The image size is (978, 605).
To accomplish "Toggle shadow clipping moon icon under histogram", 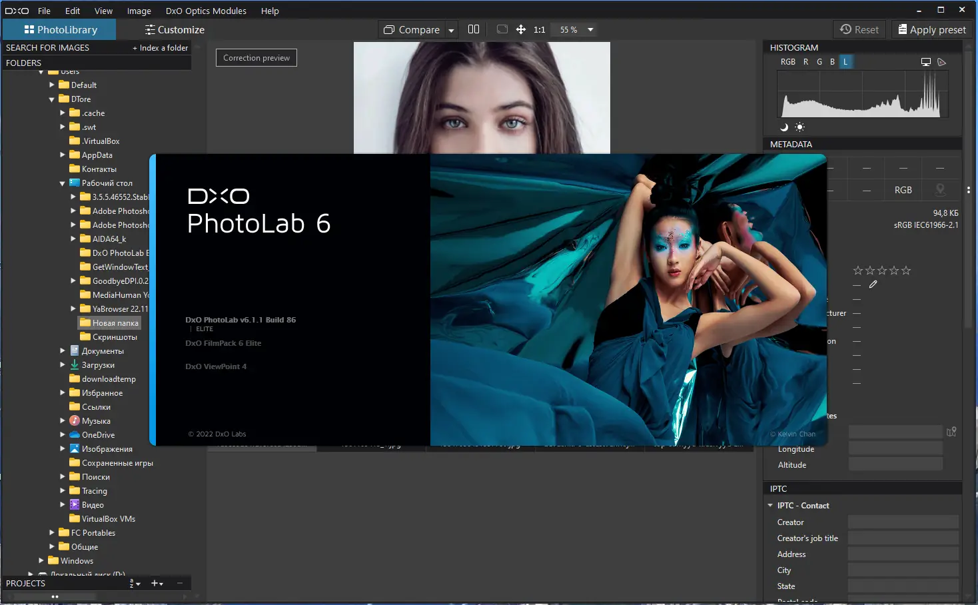I will [784, 127].
